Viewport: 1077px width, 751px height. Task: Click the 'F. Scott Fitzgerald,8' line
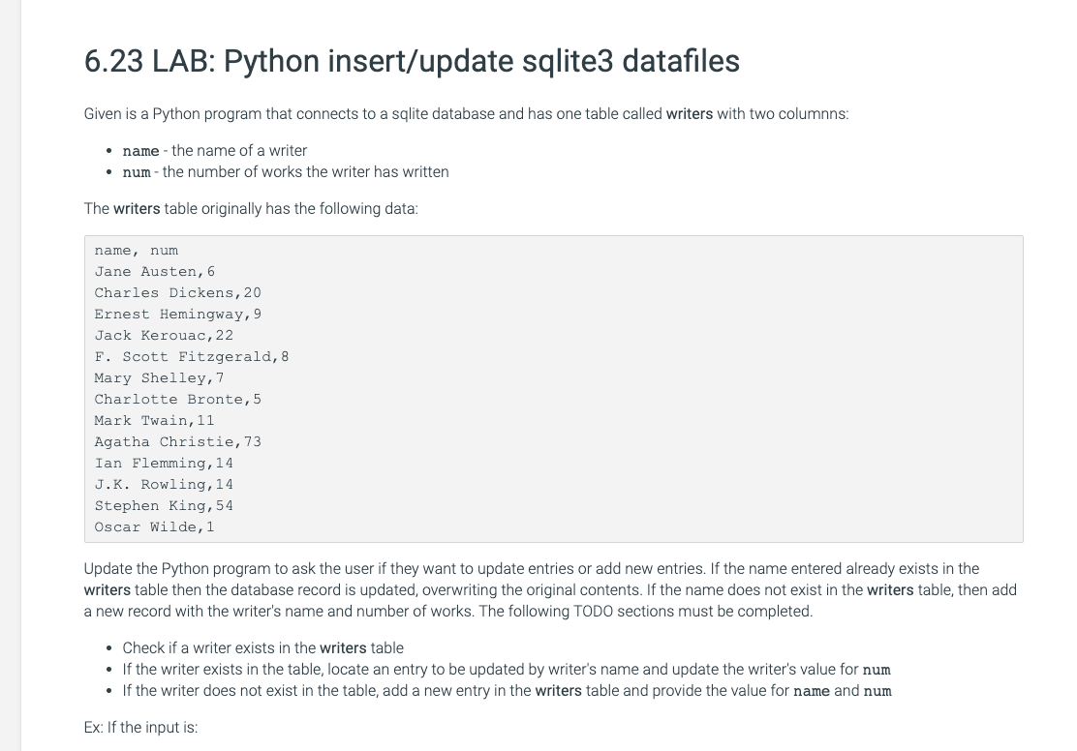192,356
